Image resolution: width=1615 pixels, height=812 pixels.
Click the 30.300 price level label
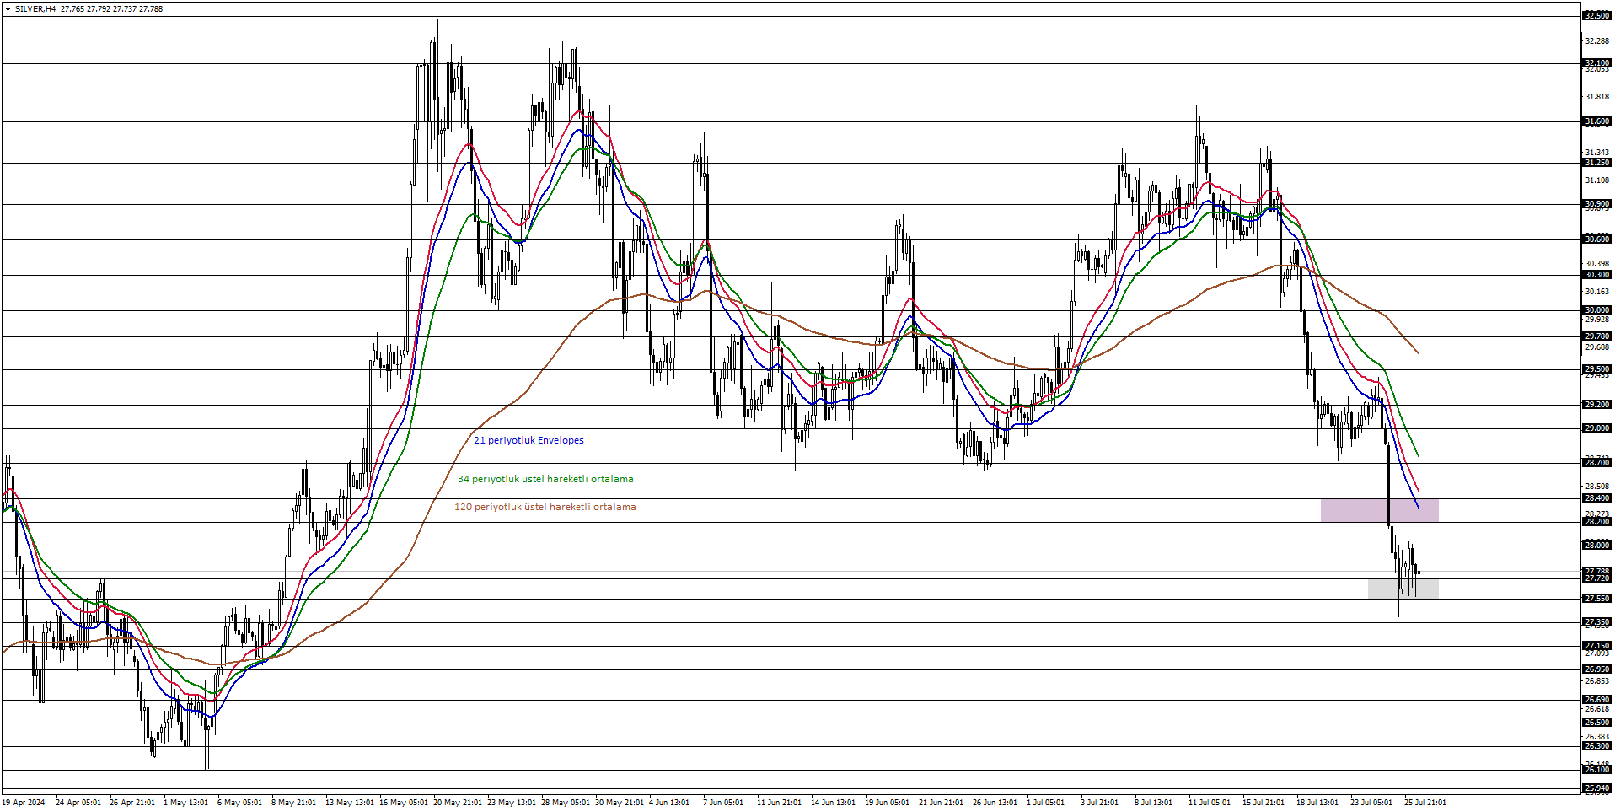pos(1597,275)
